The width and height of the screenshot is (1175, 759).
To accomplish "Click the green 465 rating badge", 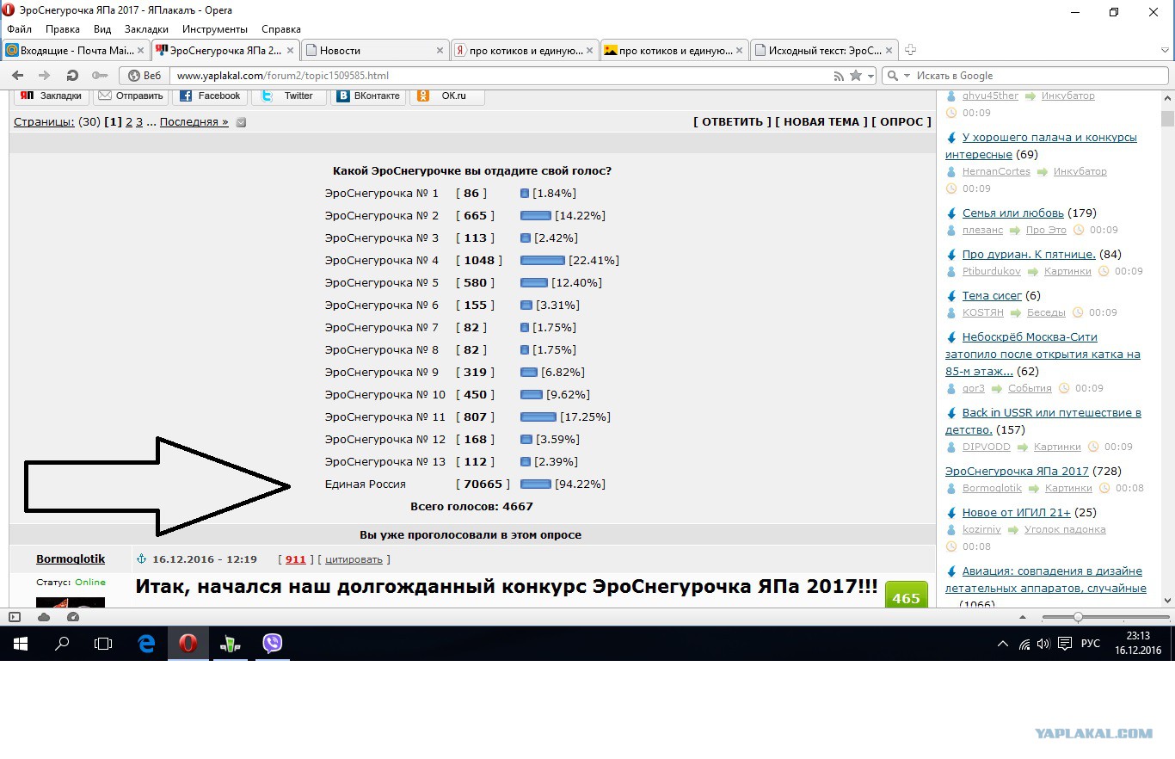I will click(907, 596).
